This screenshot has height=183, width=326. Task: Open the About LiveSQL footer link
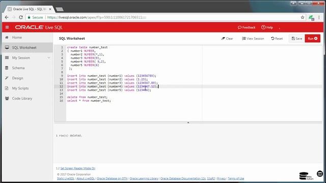(86, 178)
